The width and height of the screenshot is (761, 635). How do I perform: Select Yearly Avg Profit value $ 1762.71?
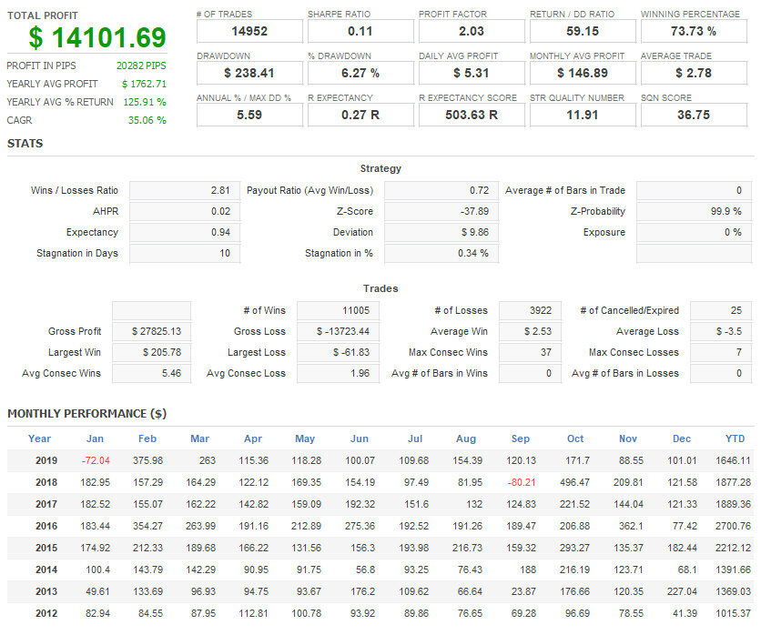pyautogui.click(x=144, y=84)
